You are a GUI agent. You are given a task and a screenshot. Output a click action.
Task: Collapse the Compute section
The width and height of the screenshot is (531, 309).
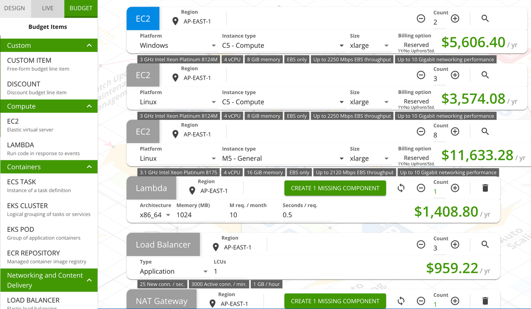[x=49, y=106]
